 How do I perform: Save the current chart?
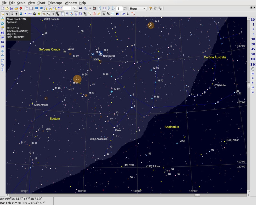coord(11,8)
